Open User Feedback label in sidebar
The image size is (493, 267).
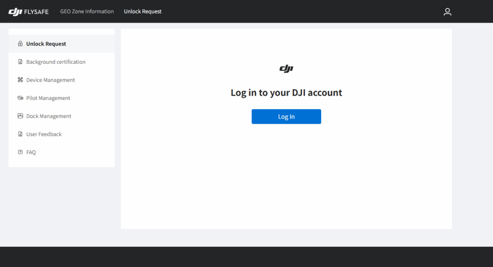coord(44,134)
